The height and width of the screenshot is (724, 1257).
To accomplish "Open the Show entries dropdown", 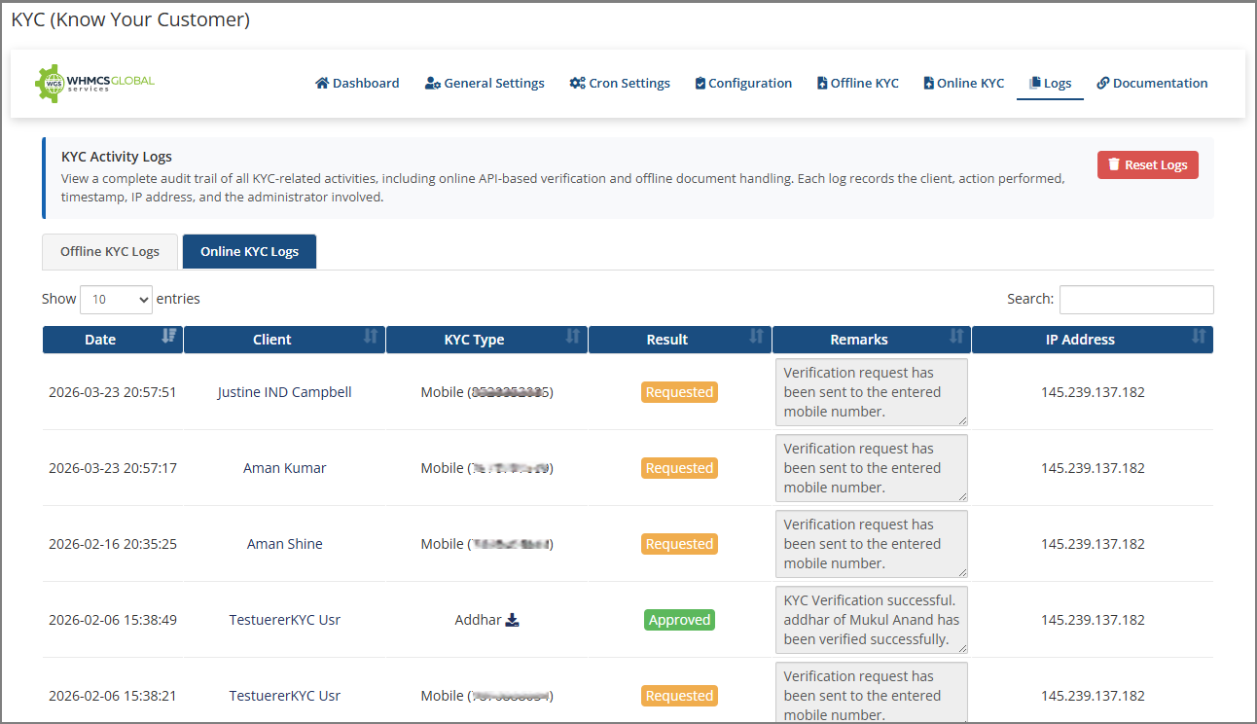I will click(x=116, y=300).
